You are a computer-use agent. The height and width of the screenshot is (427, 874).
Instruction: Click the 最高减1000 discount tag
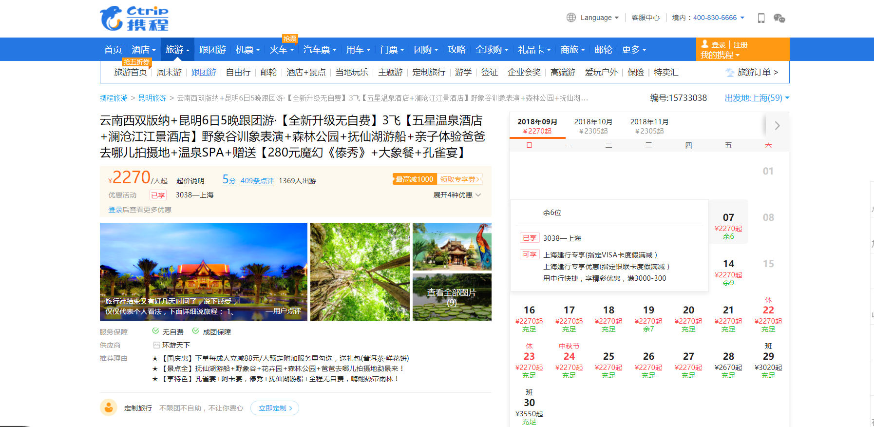coord(415,179)
